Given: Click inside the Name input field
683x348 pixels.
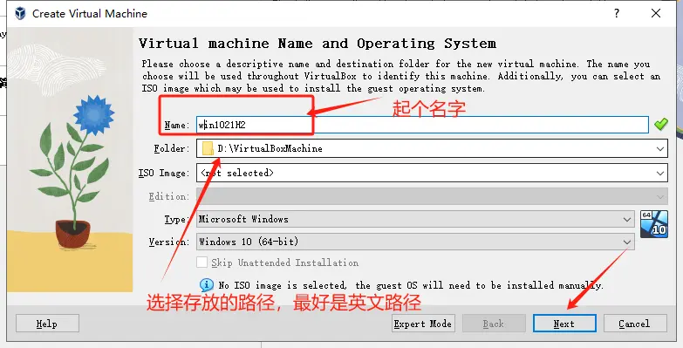Looking at the screenshot, I should click(x=422, y=125).
